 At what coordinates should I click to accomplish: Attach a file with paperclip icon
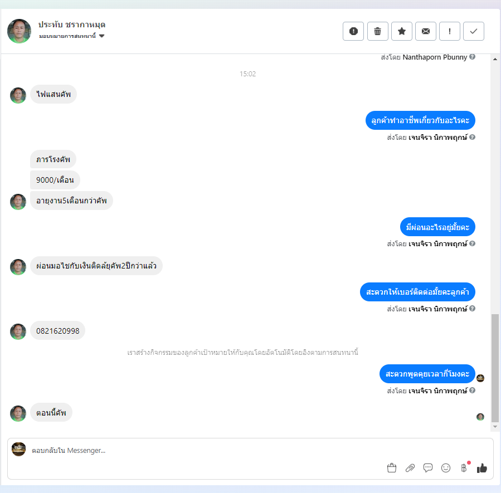coord(410,468)
